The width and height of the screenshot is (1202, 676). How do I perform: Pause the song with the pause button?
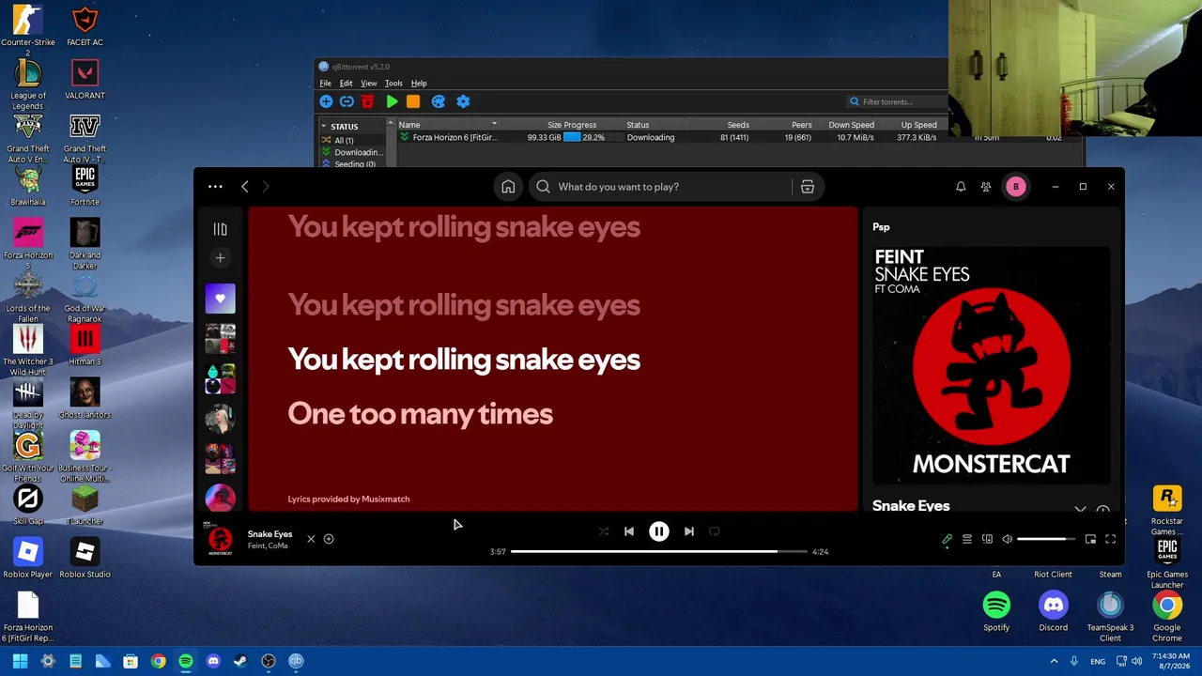[659, 531]
